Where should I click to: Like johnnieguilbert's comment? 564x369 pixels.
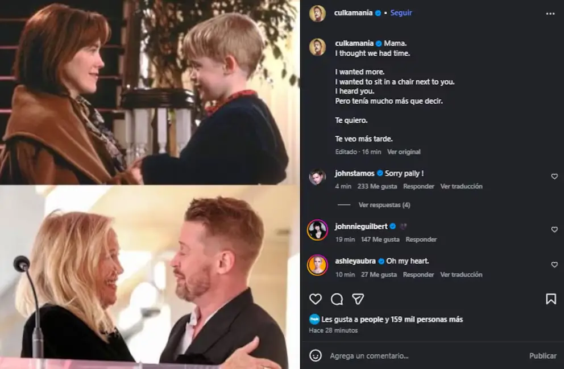tap(554, 229)
